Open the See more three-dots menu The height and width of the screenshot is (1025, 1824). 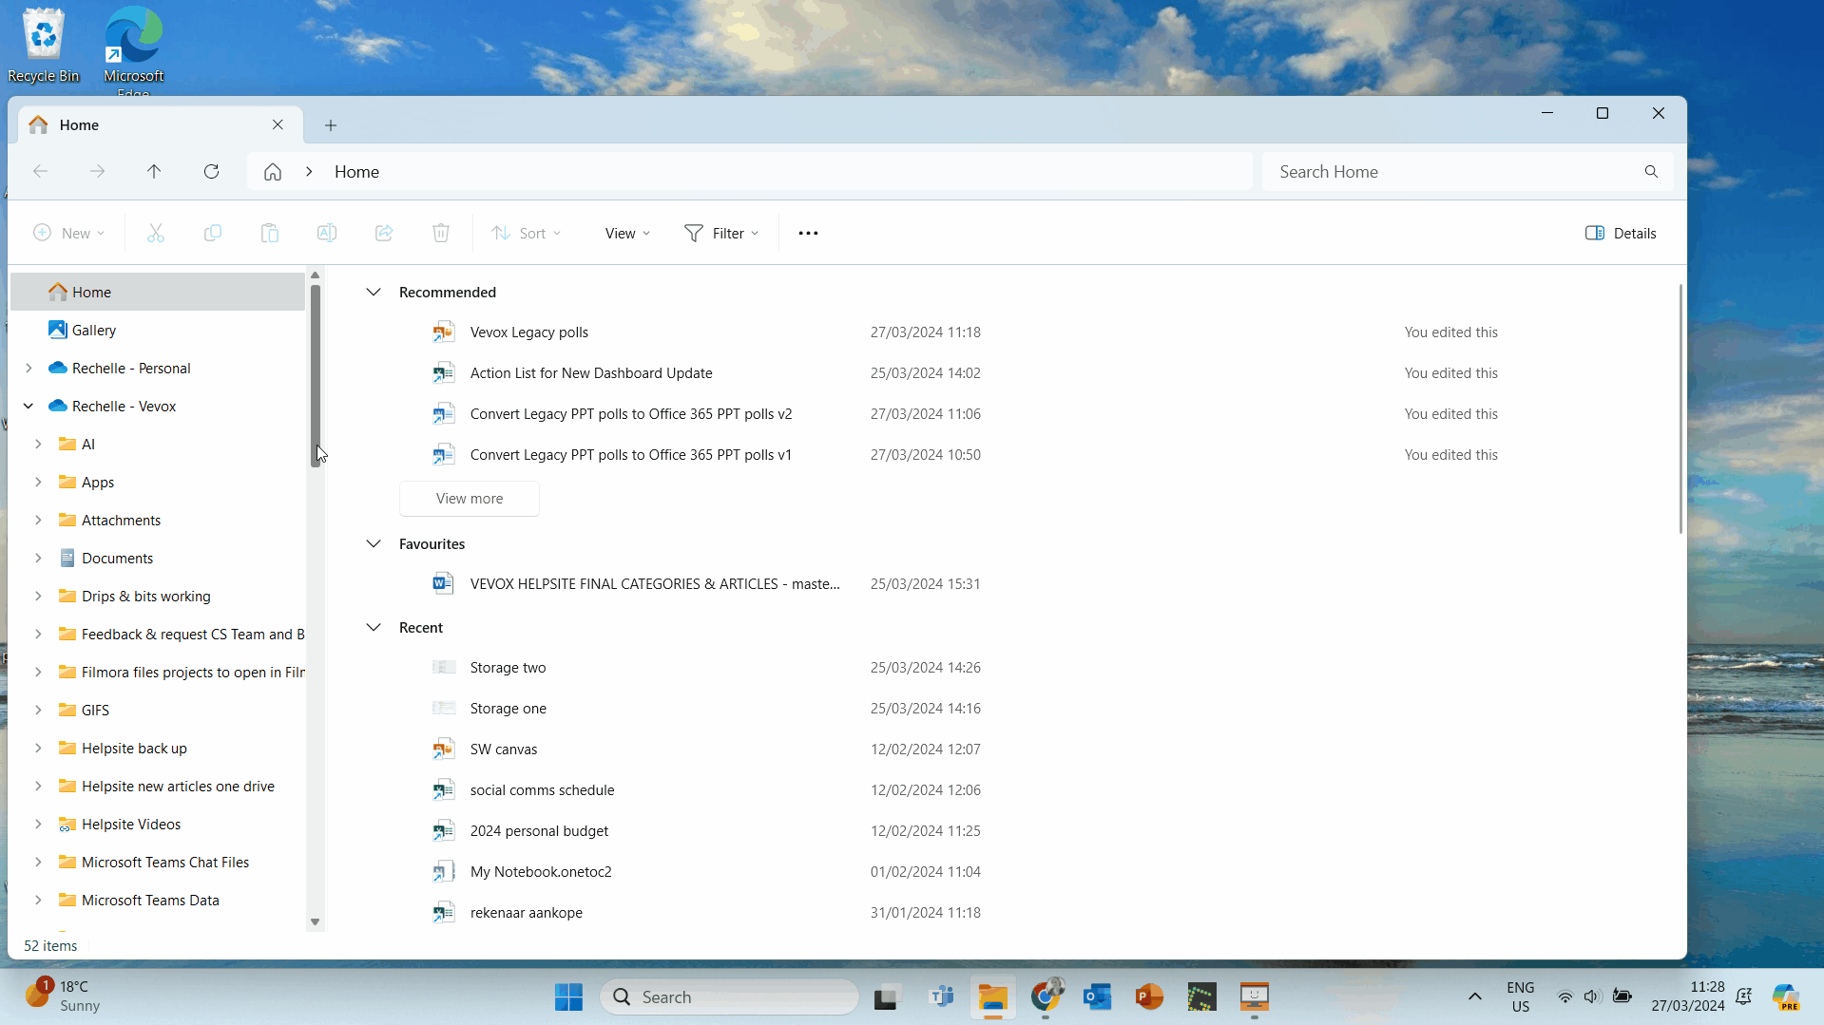click(x=808, y=234)
